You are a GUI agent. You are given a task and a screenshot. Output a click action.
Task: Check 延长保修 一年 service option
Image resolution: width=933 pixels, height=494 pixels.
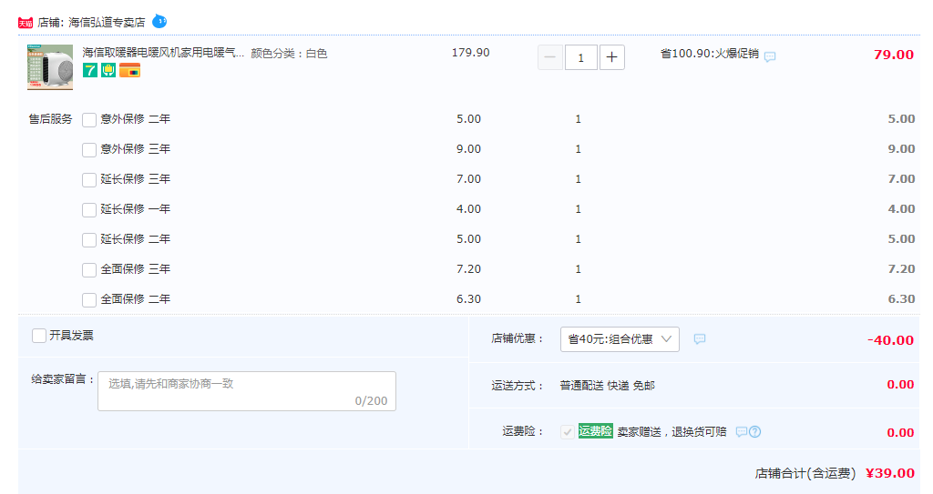(x=89, y=210)
